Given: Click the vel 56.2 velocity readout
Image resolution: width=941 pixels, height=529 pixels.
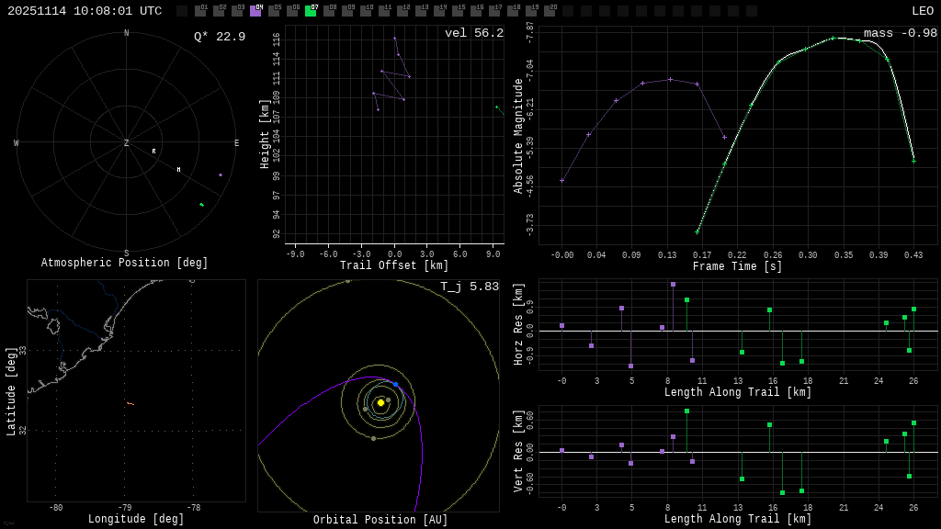Looking at the screenshot, I should 474,33.
